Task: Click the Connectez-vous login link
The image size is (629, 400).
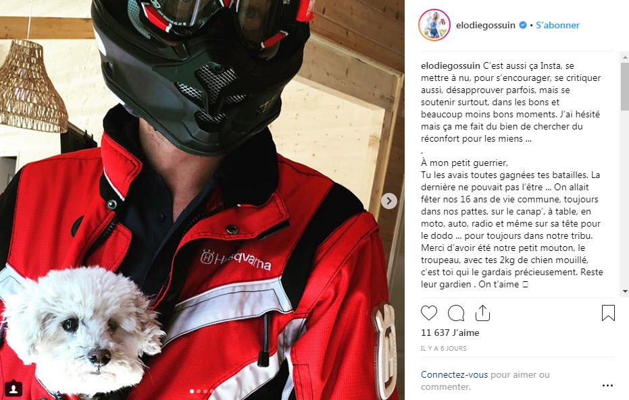Action: tap(454, 375)
